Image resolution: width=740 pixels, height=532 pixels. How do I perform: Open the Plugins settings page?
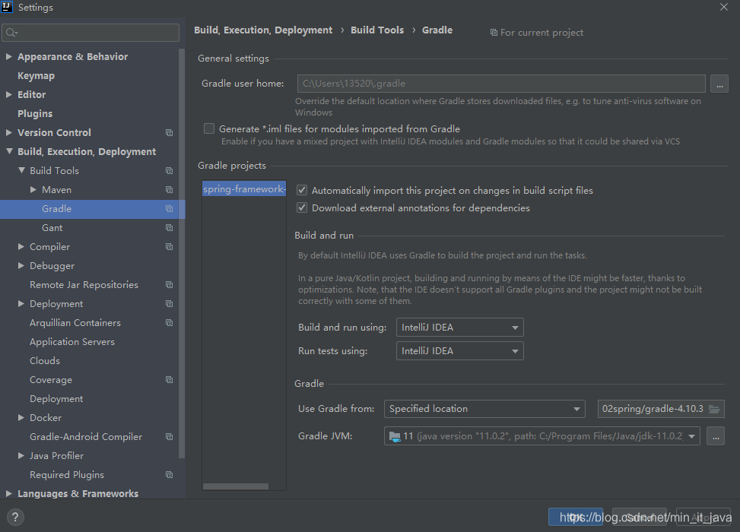coord(35,114)
